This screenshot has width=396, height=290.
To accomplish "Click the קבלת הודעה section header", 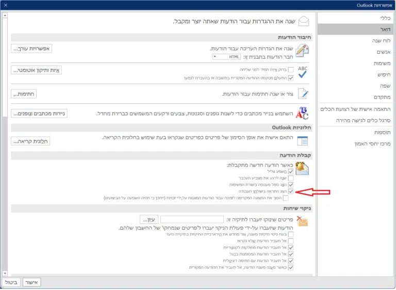I will [x=161, y=155].
